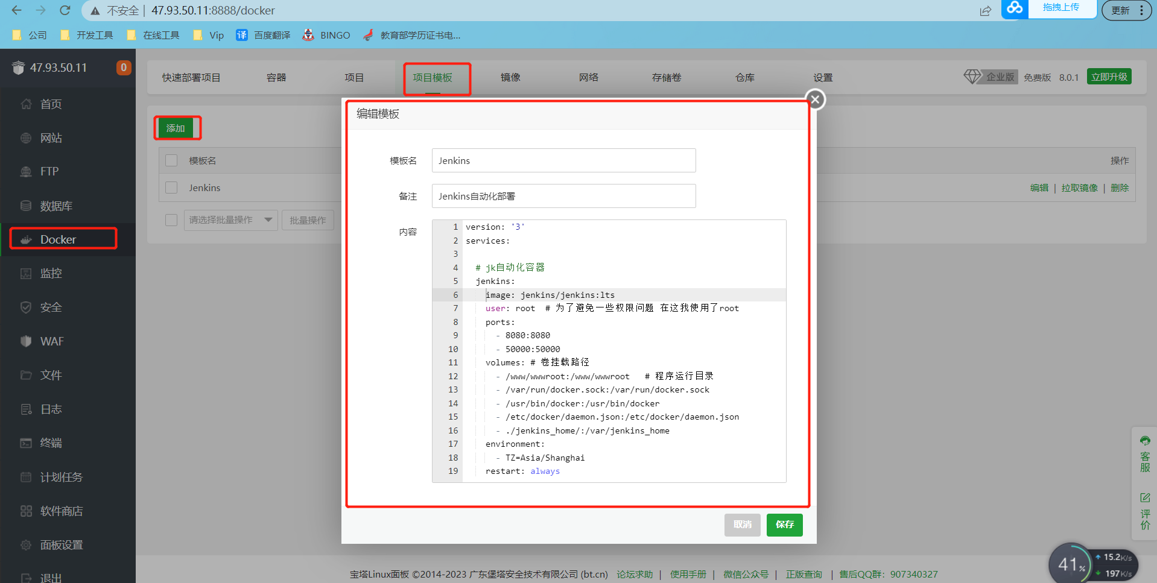
Task: Open the BINGO bookmark
Action: click(326, 35)
